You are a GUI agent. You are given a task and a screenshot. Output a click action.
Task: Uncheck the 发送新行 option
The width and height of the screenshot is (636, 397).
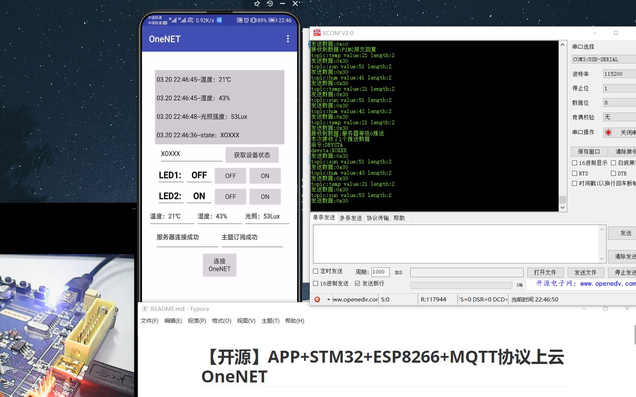pyautogui.click(x=357, y=284)
